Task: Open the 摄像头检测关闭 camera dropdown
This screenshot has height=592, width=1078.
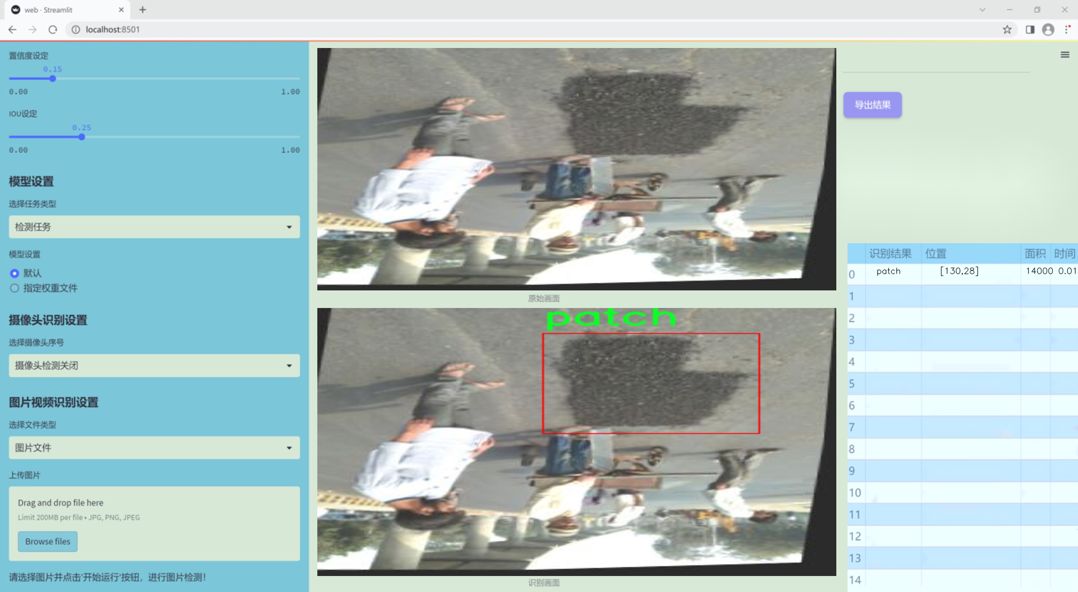Action: (x=154, y=365)
